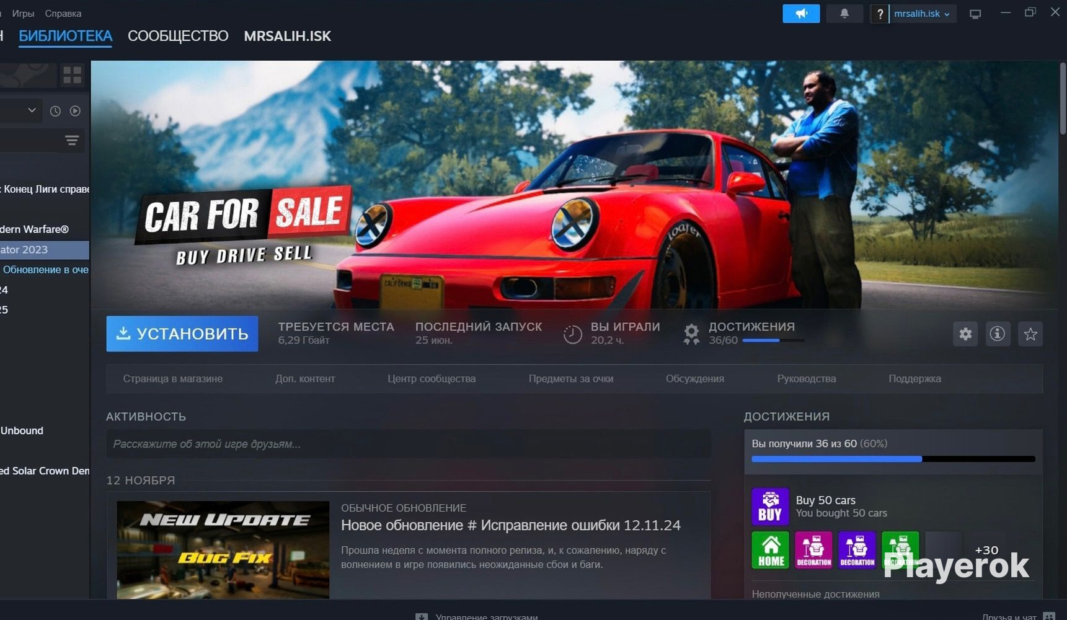Open the Игры menu

pos(23,13)
